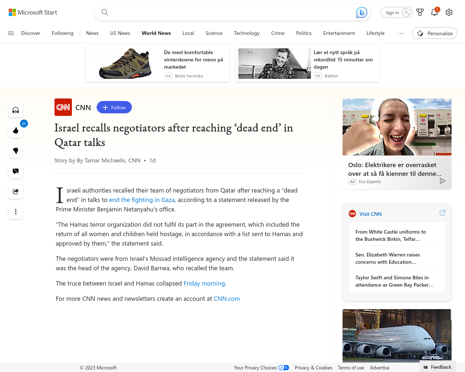465x372 pixels.
Task: Switch to the News tab
Action: (x=92, y=33)
